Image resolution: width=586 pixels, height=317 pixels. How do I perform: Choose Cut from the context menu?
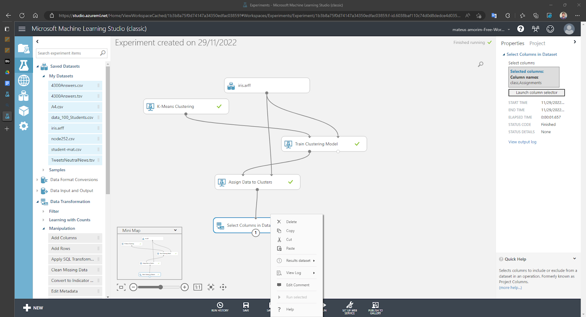click(289, 239)
